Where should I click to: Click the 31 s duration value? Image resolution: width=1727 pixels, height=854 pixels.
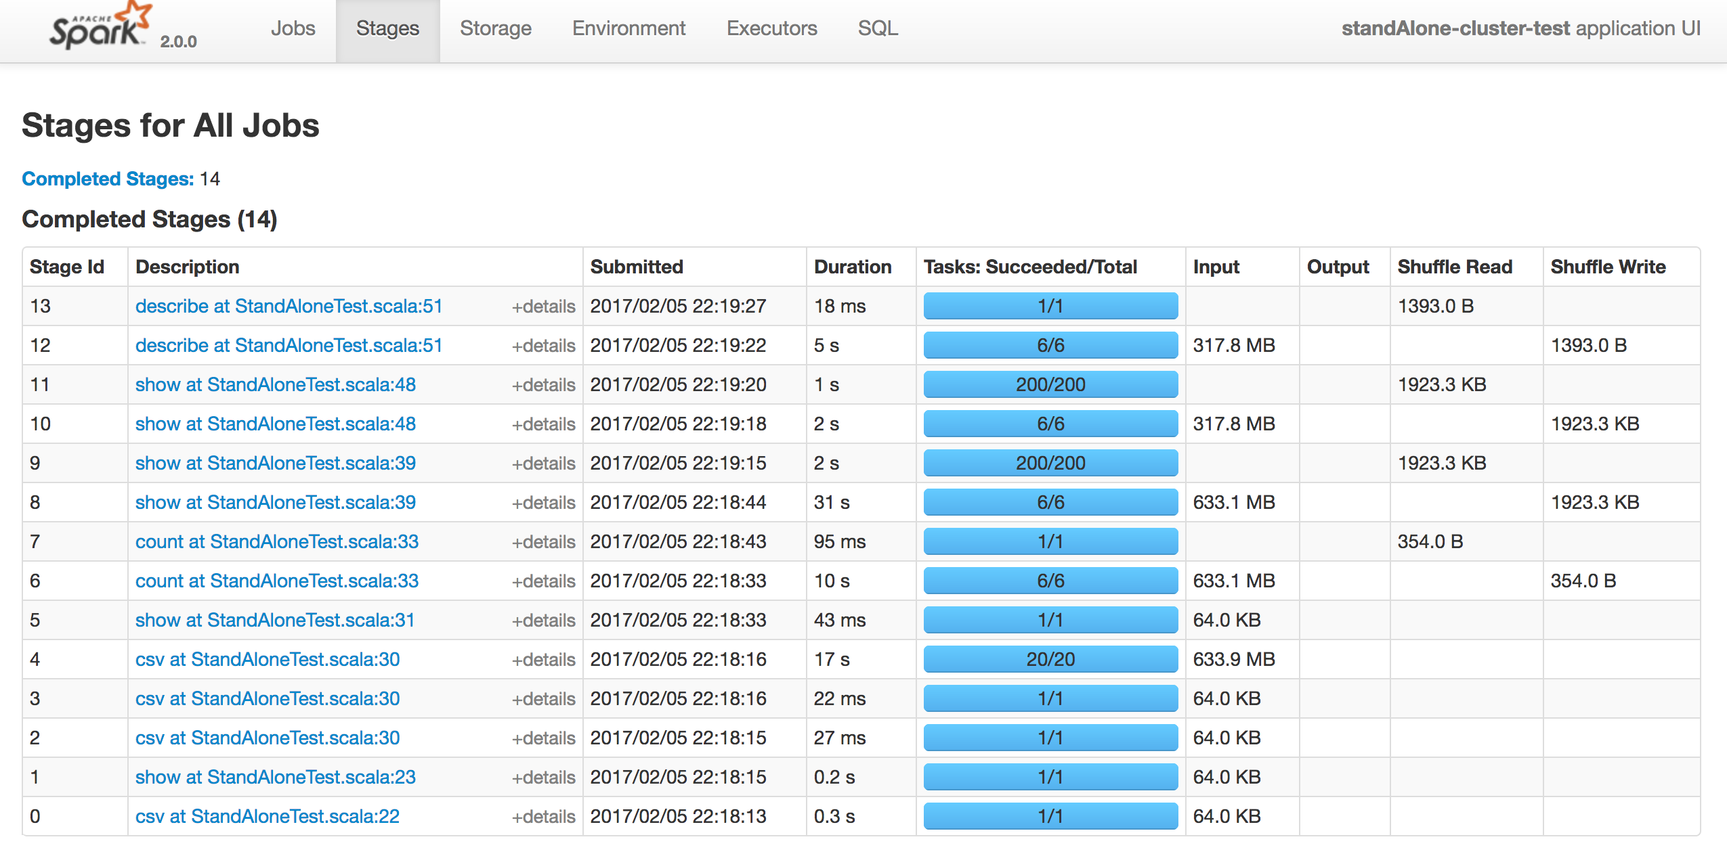click(832, 502)
